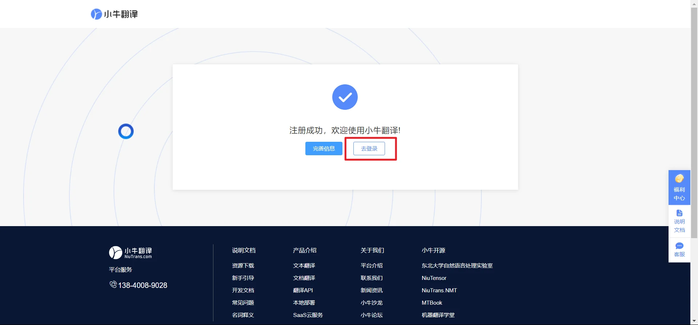The height and width of the screenshot is (325, 698).
Task: Click the phone icon beside 138-4008-9028
Action: tap(113, 284)
